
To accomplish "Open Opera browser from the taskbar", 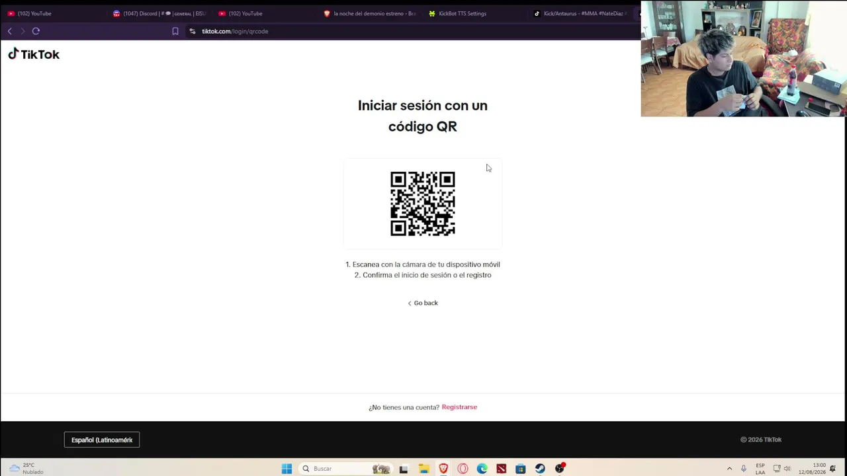I will 463,469.
